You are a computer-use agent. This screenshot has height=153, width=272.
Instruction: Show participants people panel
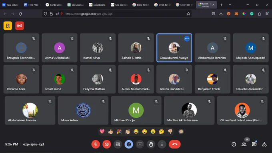[x=244, y=144]
